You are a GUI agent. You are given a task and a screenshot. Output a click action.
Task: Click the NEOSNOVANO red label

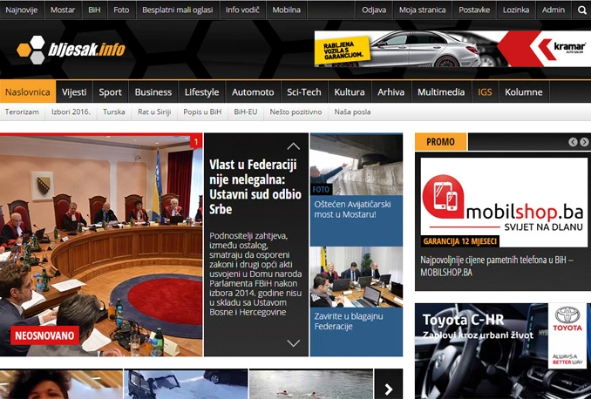(x=44, y=335)
